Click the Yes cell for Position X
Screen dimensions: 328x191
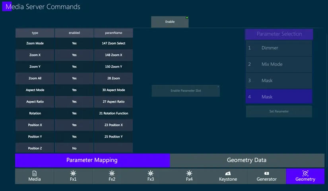click(x=74, y=125)
